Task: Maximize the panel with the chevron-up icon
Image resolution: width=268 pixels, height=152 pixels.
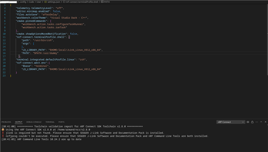Action: click(261, 122)
